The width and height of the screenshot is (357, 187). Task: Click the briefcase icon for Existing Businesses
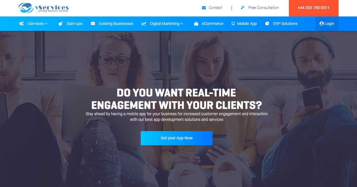(x=93, y=24)
